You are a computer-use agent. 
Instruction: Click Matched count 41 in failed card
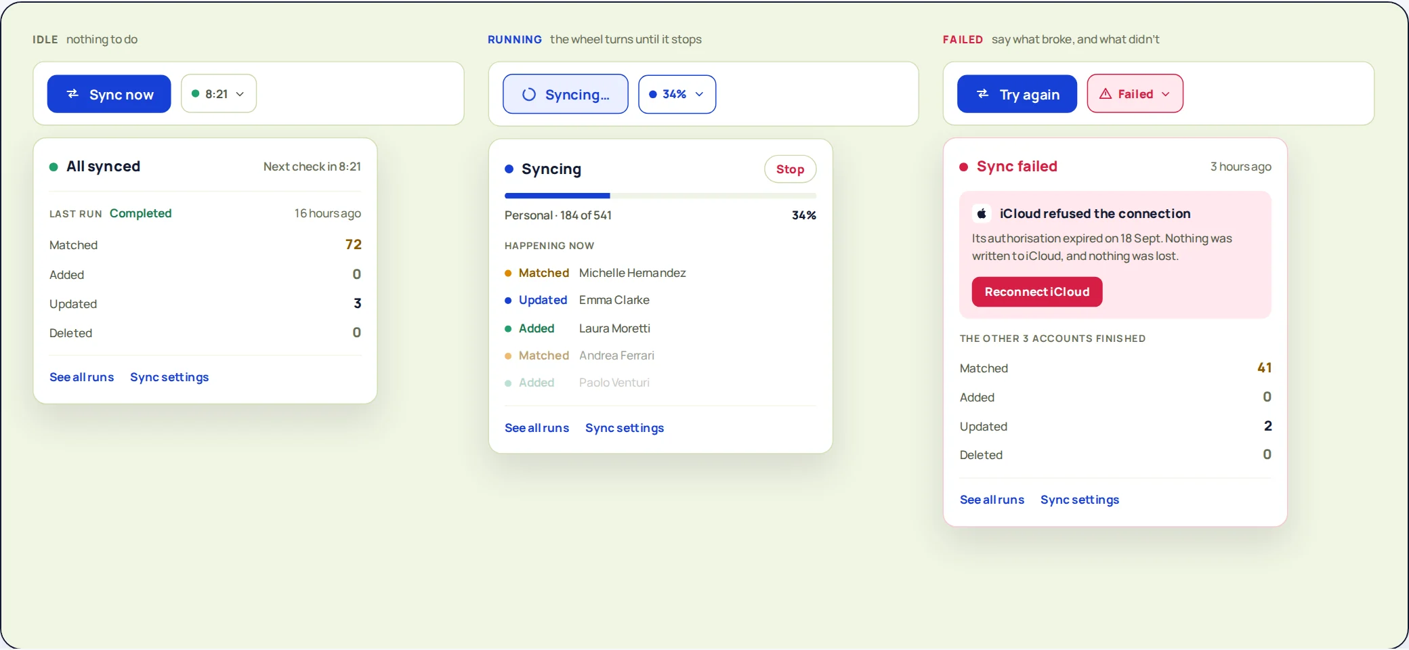pos(1264,368)
